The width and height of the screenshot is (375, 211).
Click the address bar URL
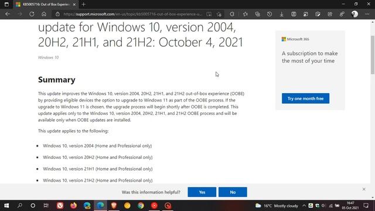click(x=133, y=14)
